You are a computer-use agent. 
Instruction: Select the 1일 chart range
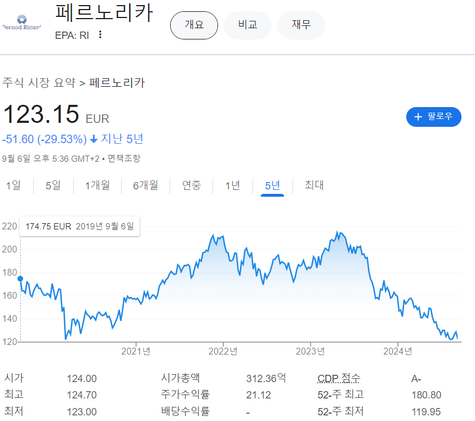click(x=14, y=185)
